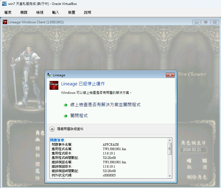Choose 關閉程式 to close the program
This screenshot has height=188, width=221.
(x=79, y=116)
